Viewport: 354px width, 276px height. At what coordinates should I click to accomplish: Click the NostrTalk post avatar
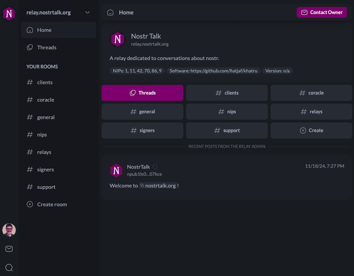(116, 170)
